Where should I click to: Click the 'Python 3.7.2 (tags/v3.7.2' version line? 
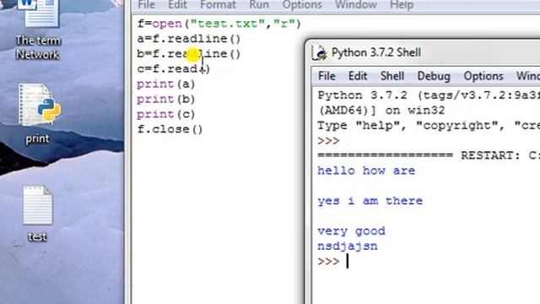click(x=429, y=95)
